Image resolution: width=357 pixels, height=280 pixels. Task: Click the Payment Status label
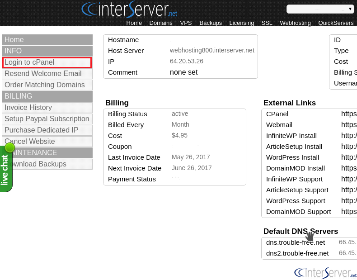click(132, 179)
